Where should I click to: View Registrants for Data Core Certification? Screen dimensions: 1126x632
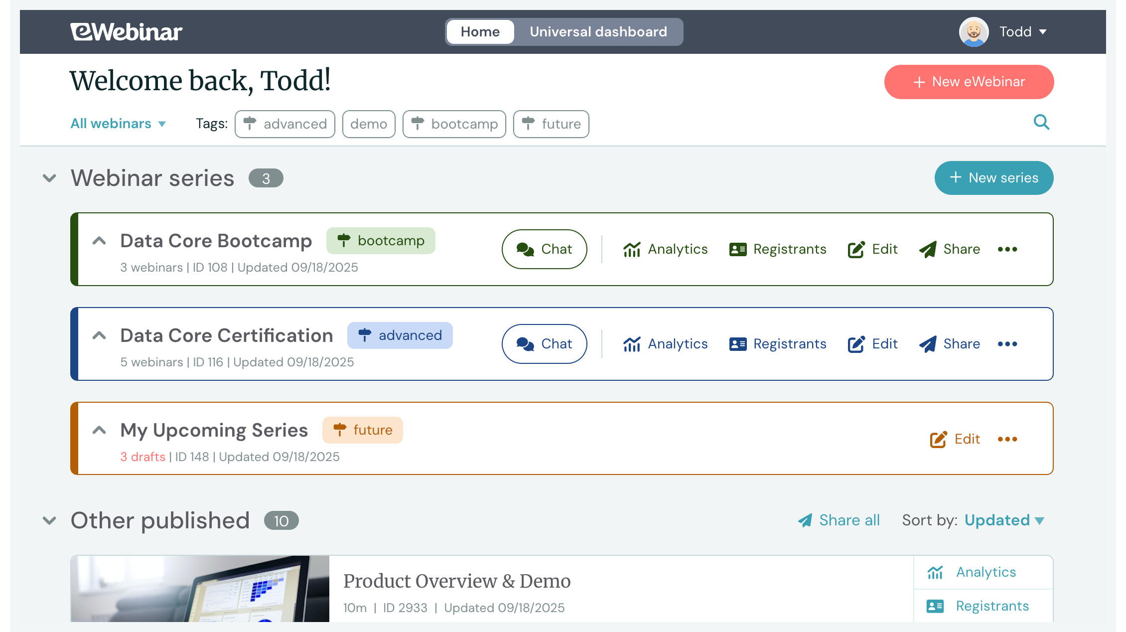[x=777, y=344]
